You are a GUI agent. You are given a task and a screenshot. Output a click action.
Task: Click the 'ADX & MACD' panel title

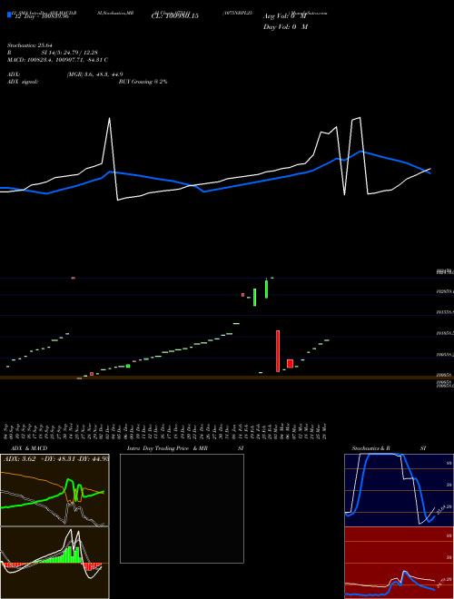[29, 448]
